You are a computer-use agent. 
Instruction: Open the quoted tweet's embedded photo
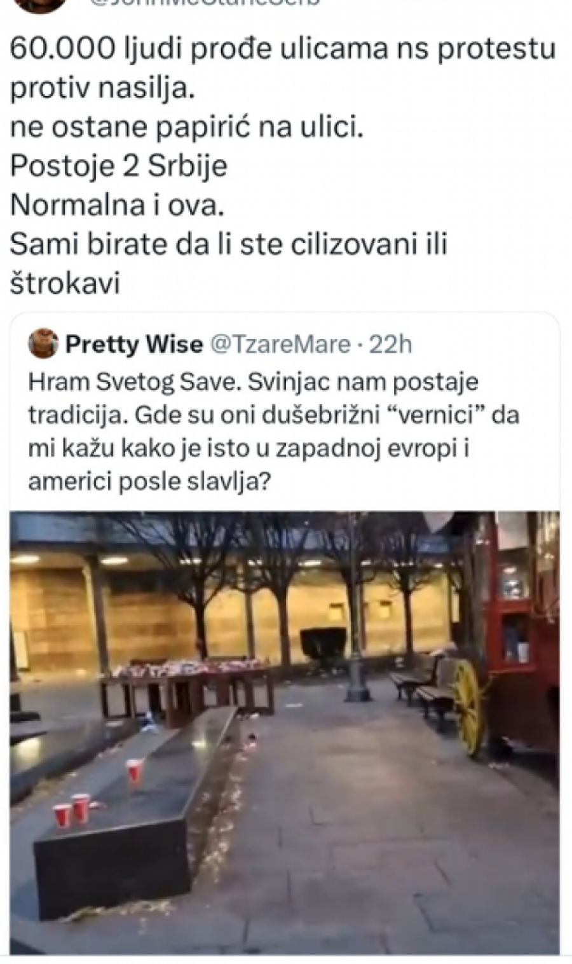285,733
